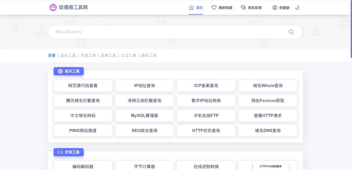
Task: Toggle dark mode with the moon icon
Action: (x=297, y=8)
